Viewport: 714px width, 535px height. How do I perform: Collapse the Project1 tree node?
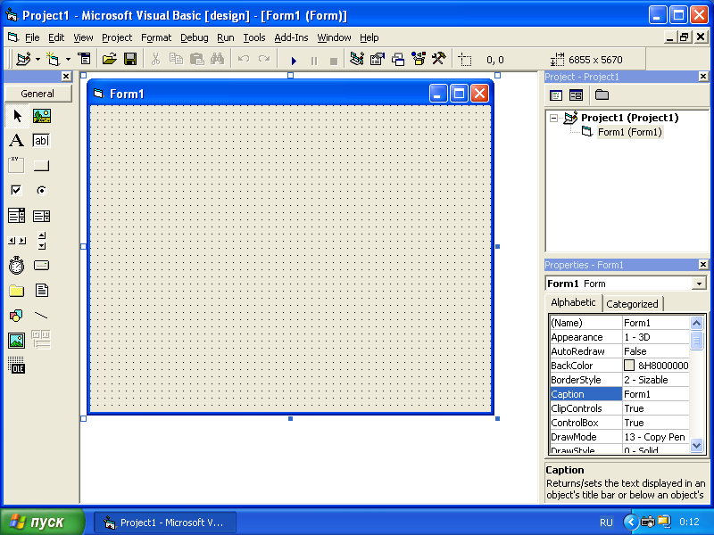553,119
